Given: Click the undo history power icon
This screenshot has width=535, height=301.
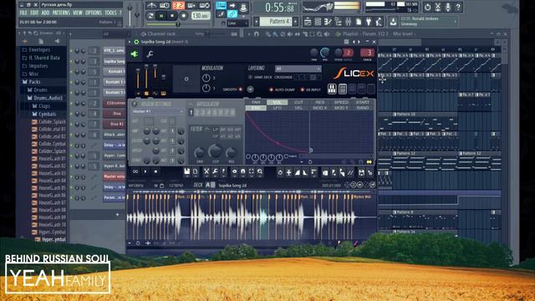Looking at the screenshot, I should click(427, 7).
